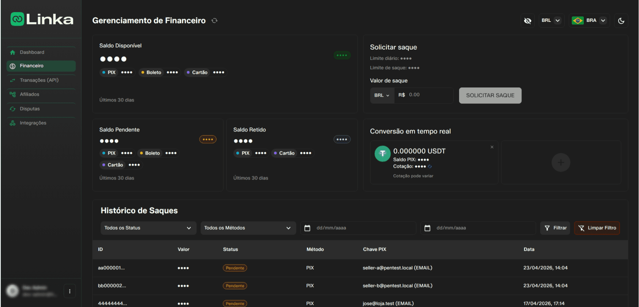Screen dimensions: 639x307
Task: Click the Status column header
Action: pos(230,249)
